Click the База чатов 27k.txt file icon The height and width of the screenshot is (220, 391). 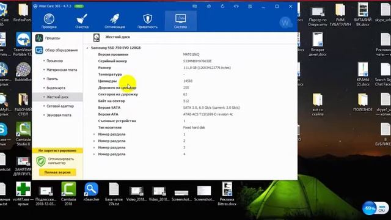[x=114, y=194]
